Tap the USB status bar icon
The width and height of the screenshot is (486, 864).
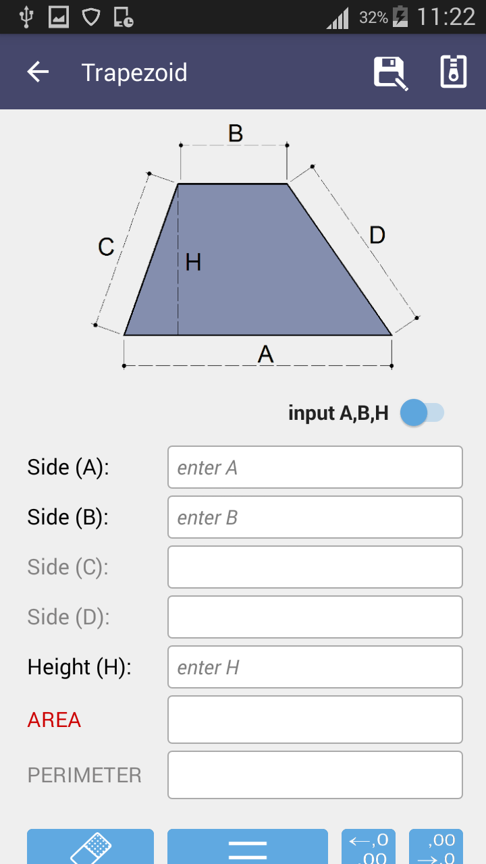point(26,17)
